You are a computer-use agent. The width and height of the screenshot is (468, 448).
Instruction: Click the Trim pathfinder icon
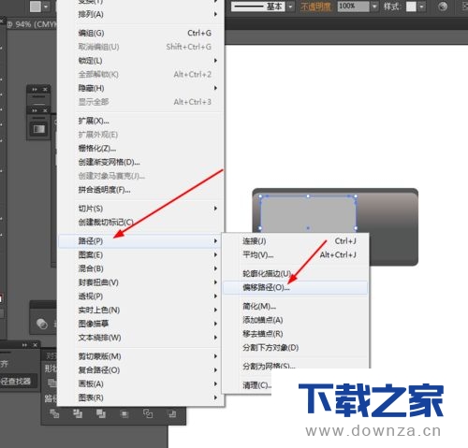point(78,413)
